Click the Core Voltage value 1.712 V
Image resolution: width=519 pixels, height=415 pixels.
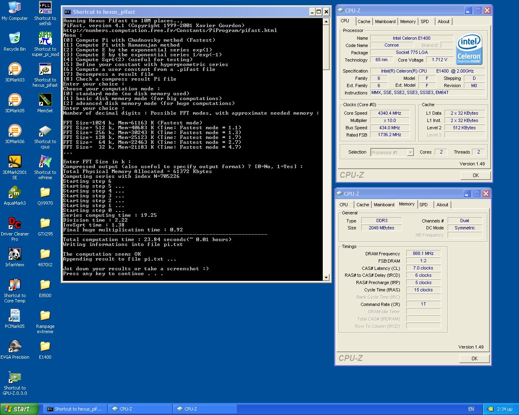click(440, 60)
